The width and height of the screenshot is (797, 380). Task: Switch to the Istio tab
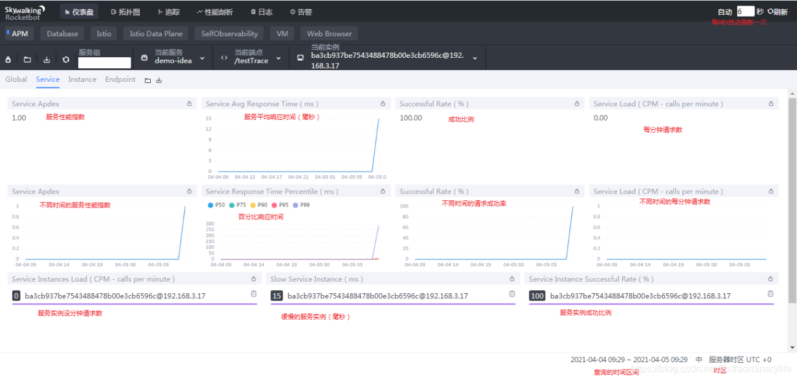(104, 34)
